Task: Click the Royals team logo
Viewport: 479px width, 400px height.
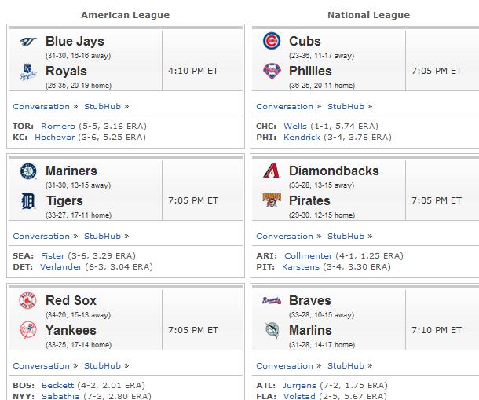Action: [28, 72]
